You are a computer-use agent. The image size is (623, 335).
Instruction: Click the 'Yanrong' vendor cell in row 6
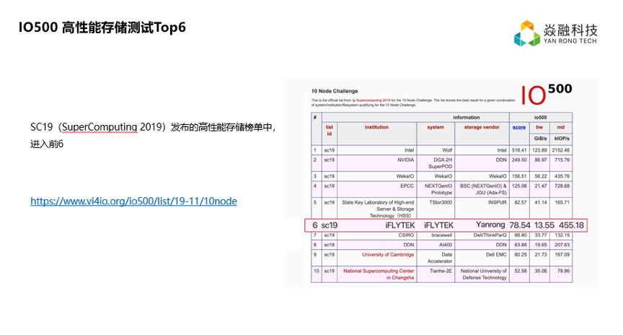(x=490, y=225)
